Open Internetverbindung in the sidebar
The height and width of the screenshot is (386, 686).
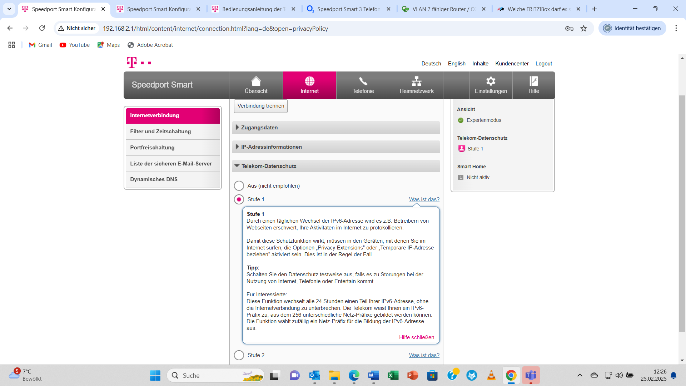tap(173, 115)
